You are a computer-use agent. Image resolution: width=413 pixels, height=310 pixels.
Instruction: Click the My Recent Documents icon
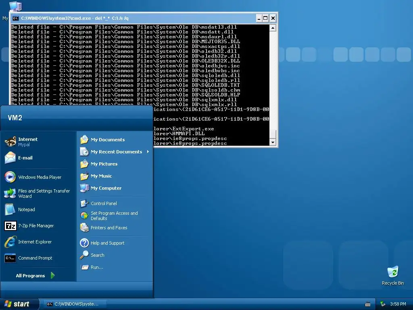click(84, 152)
